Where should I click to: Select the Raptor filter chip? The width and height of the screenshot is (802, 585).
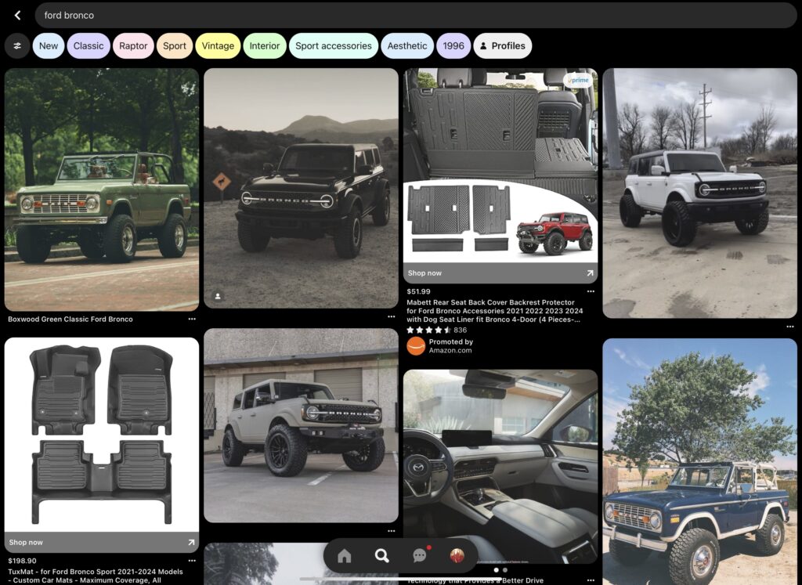coord(133,46)
